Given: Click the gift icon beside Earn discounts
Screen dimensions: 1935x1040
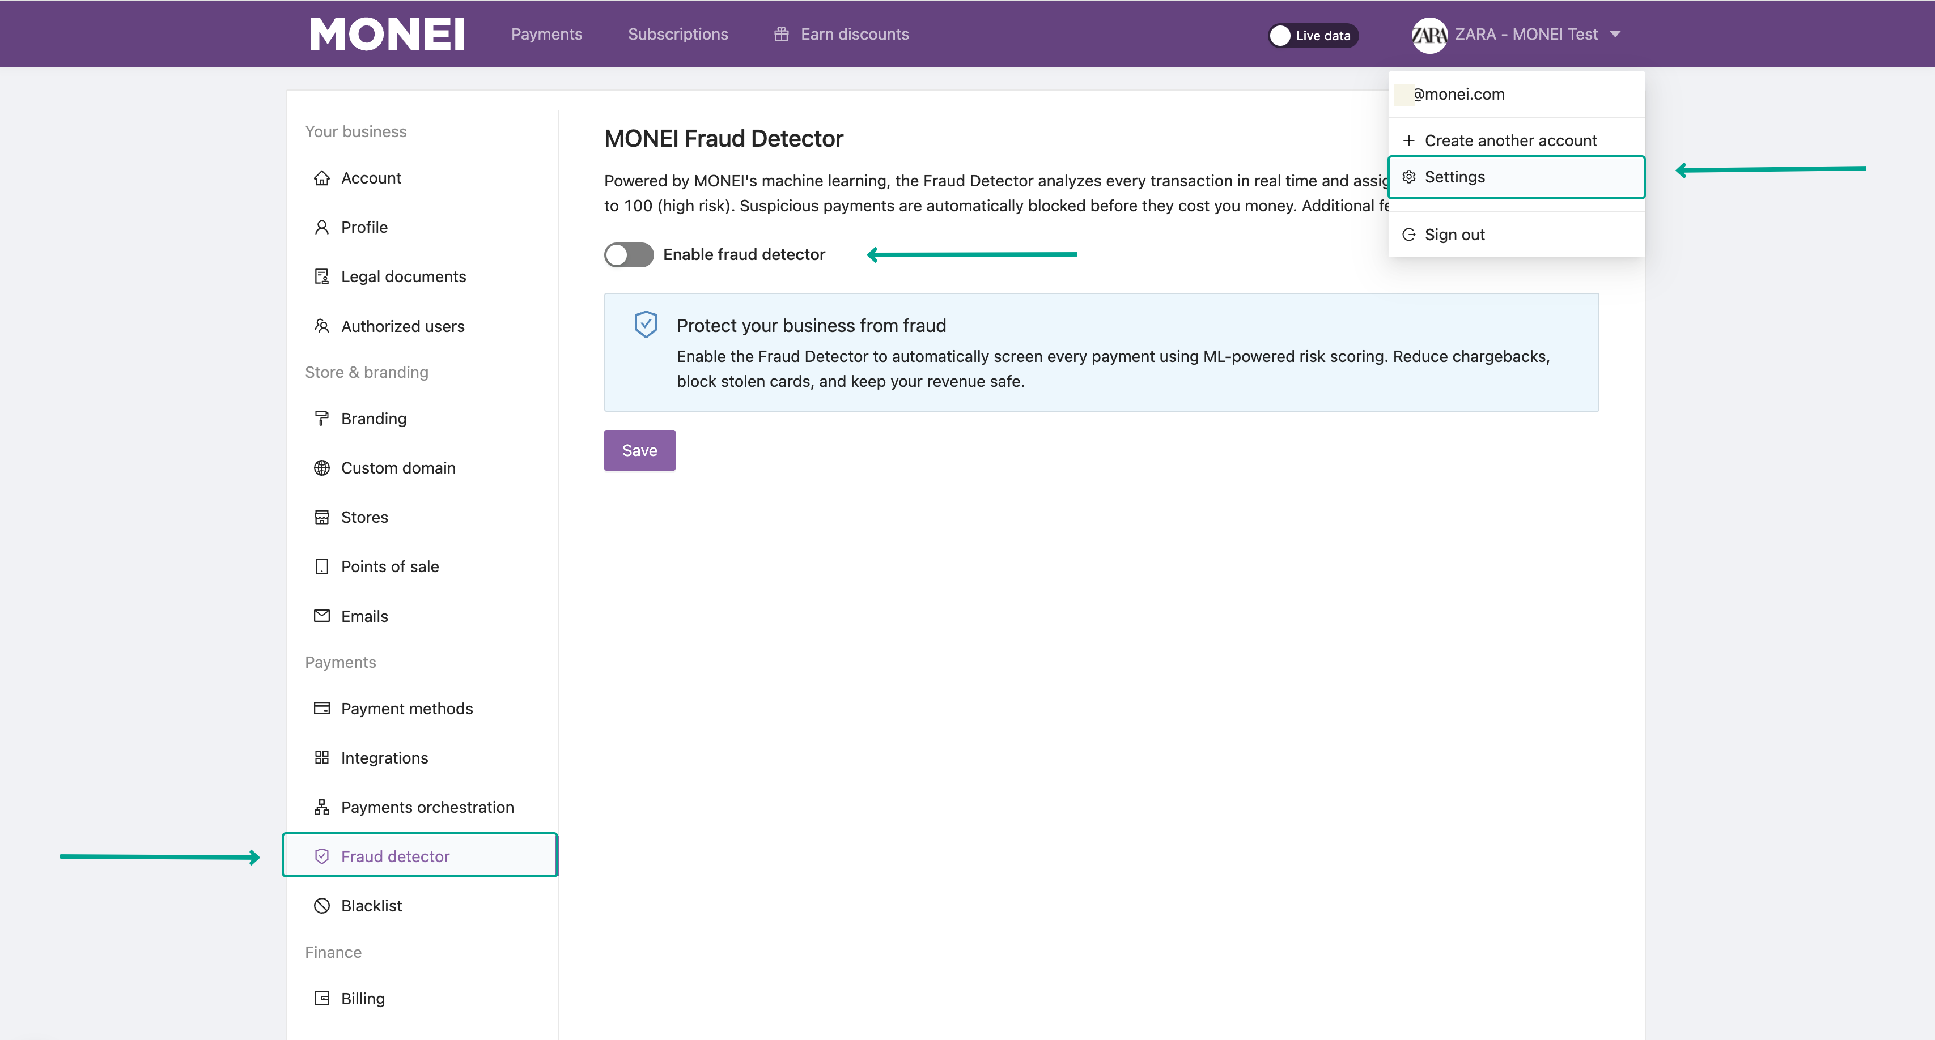Looking at the screenshot, I should tap(781, 35).
